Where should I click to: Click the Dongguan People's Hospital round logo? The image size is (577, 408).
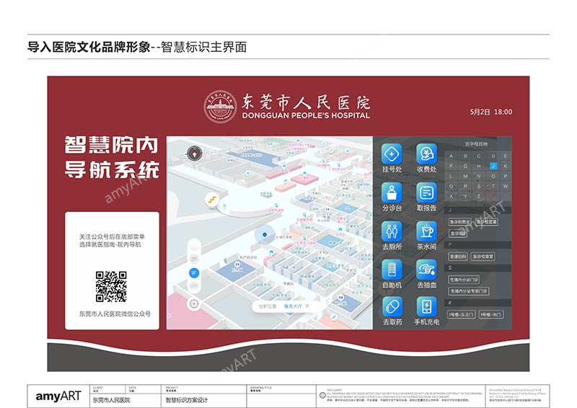(220, 107)
